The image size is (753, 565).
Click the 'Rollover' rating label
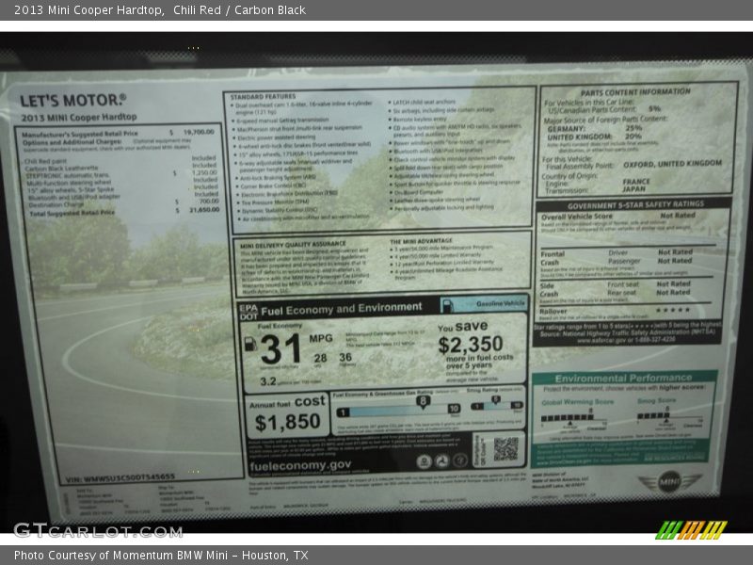pos(553,312)
